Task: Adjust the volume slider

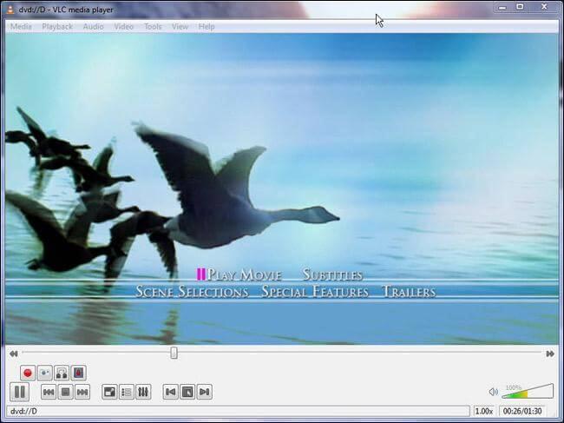Action: (x=528, y=392)
